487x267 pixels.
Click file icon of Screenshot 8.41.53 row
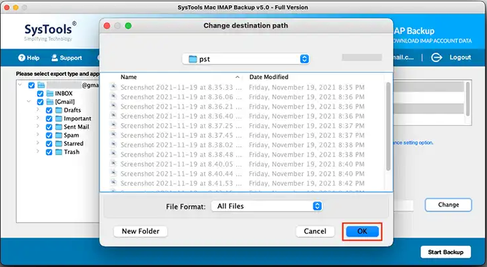click(x=113, y=182)
